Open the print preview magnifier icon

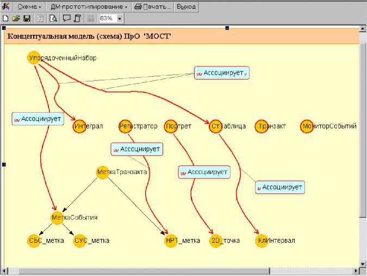(53, 19)
